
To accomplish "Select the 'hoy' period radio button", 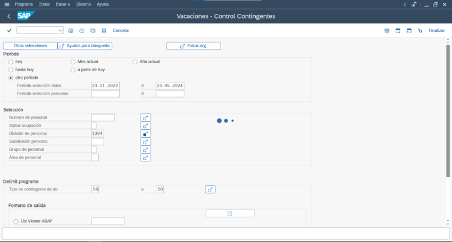I will tap(11, 62).
